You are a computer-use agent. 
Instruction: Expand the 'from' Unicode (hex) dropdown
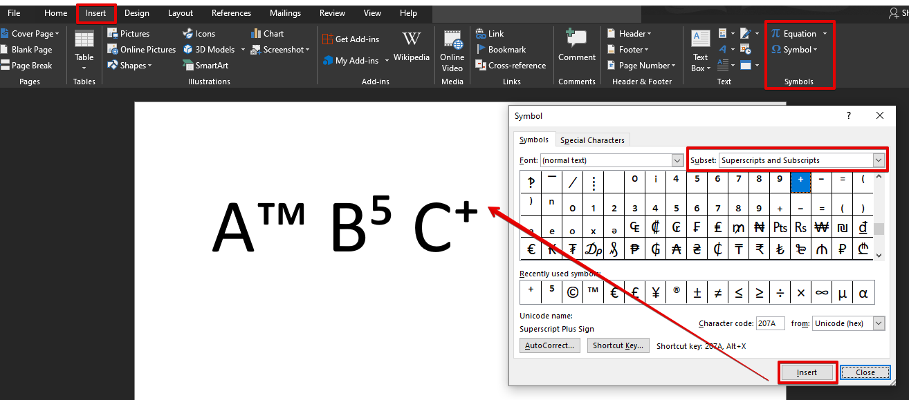(x=879, y=323)
